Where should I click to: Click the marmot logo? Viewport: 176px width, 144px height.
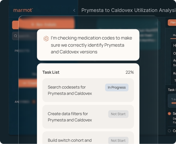tap(23, 10)
